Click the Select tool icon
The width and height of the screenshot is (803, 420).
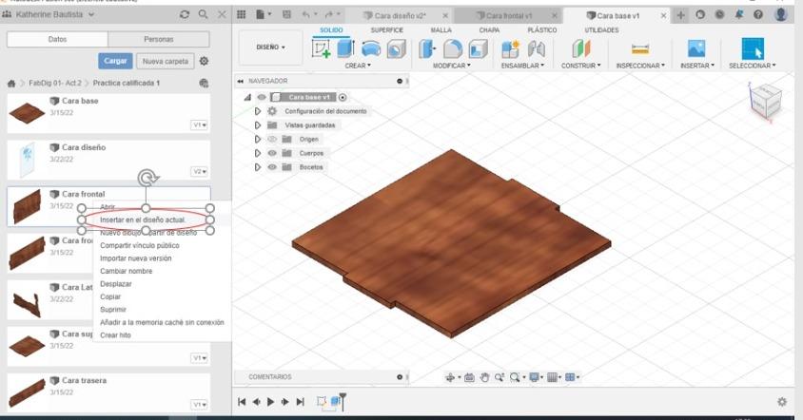[x=753, y=49]
